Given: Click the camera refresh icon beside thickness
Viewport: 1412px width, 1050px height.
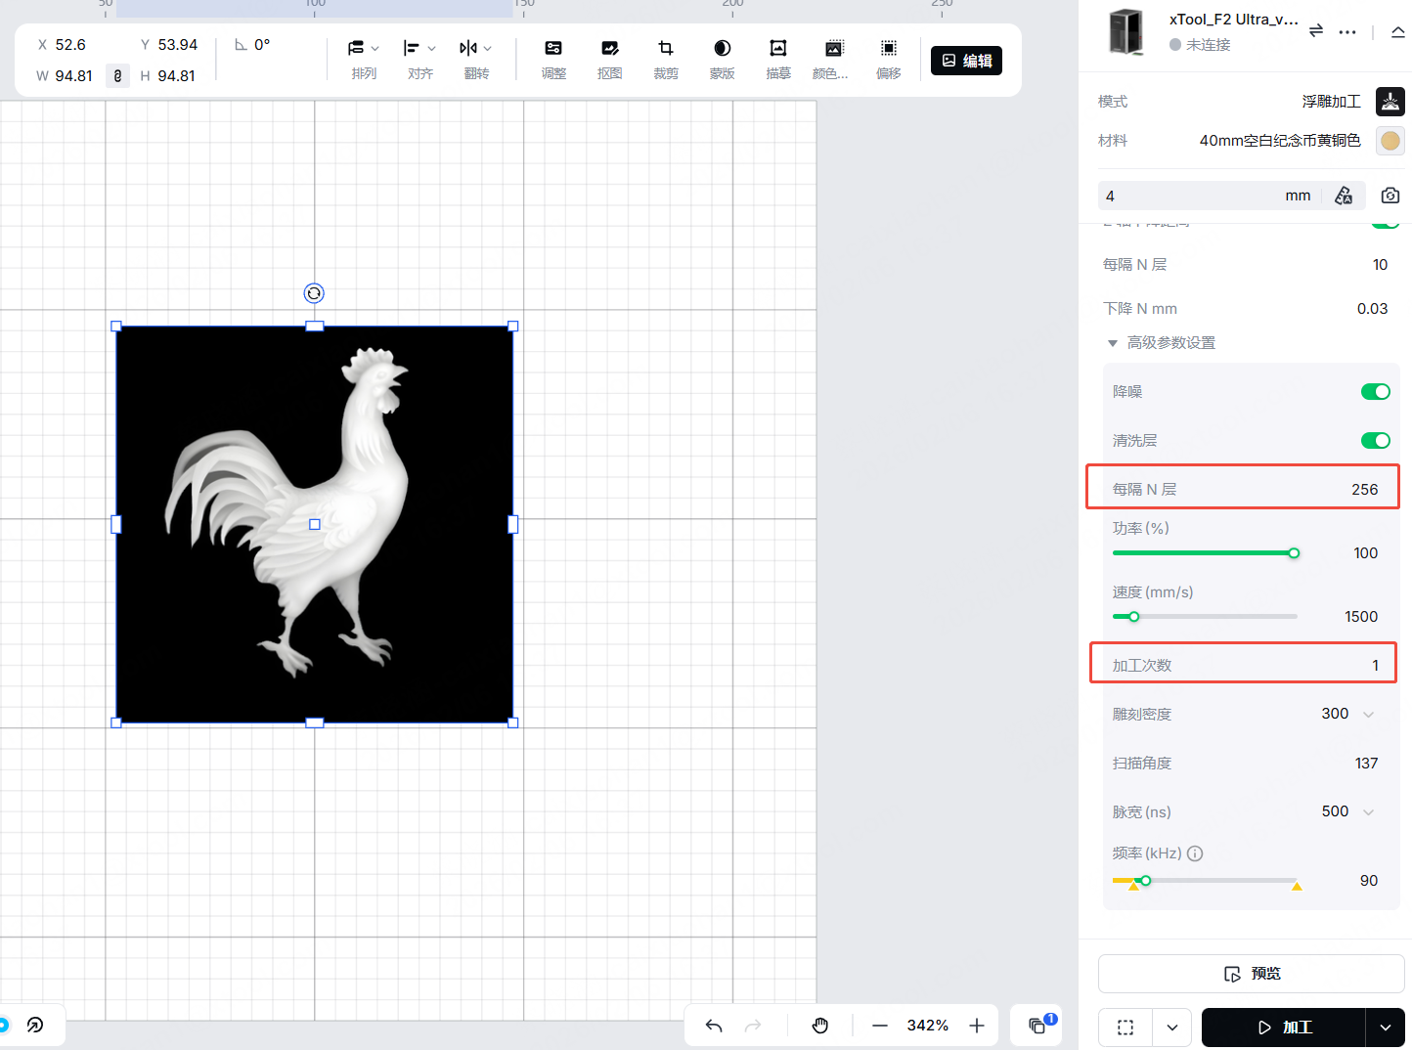Looking at the screenshot, I should (1390, 196).
